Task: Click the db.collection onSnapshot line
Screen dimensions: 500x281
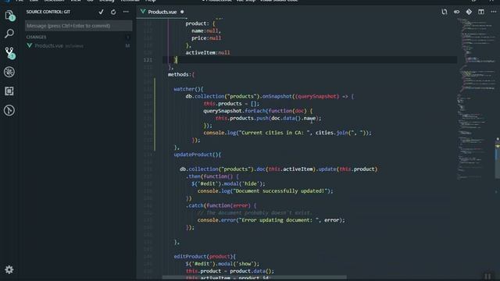Action: pyautogui.click(x=270, y=96)
